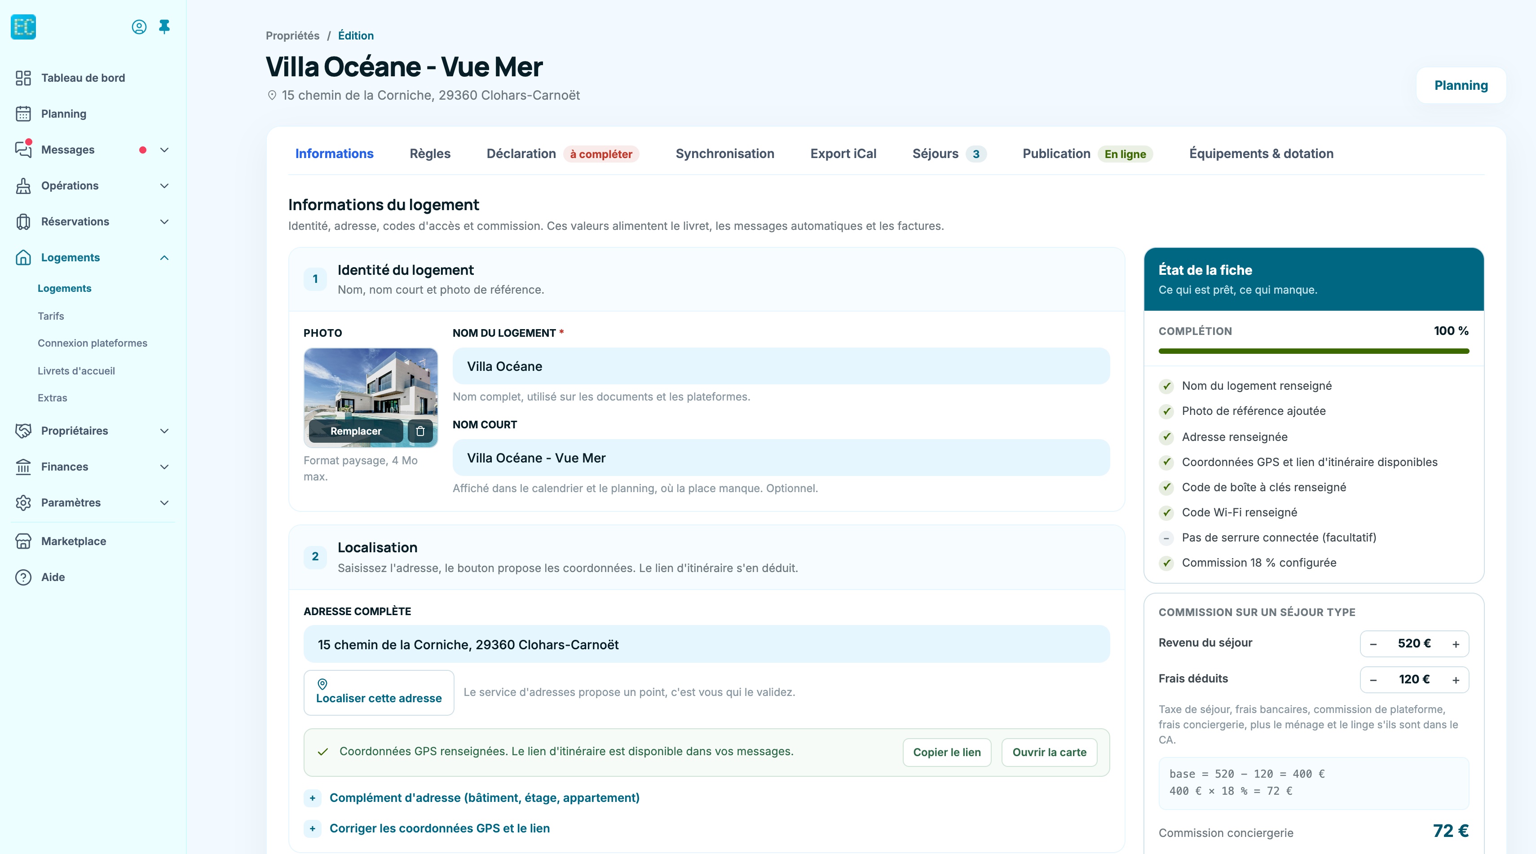
Task: Open Extras submenu item
Action: coord(53,398)
